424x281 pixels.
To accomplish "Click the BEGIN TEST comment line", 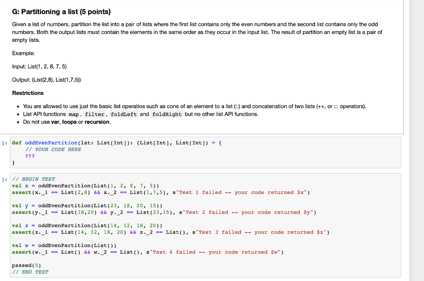I will [34, 179].
